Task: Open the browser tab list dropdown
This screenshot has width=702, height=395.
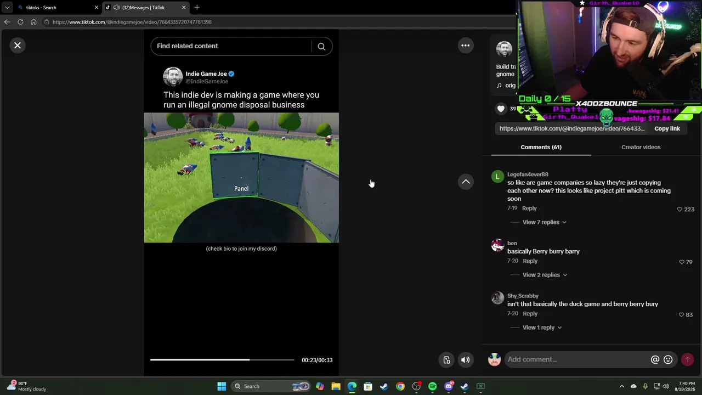Action: 7,8
